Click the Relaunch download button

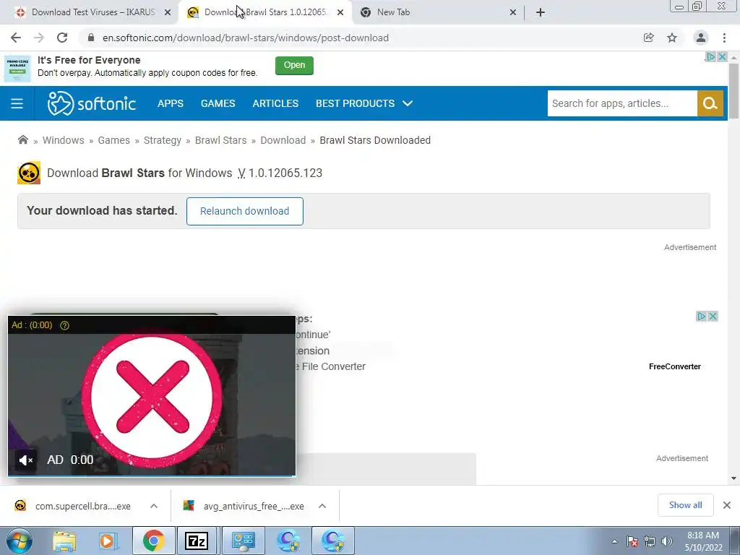[x=244, y=211]
